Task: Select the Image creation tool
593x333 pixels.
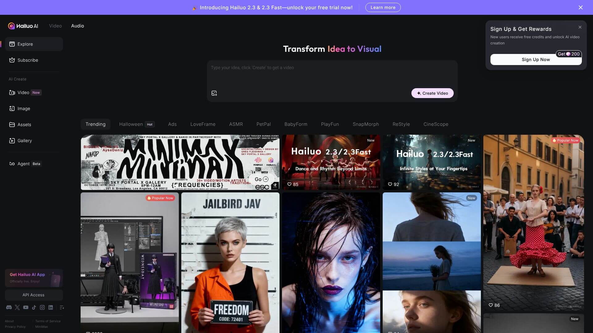Action: (23, 108)
